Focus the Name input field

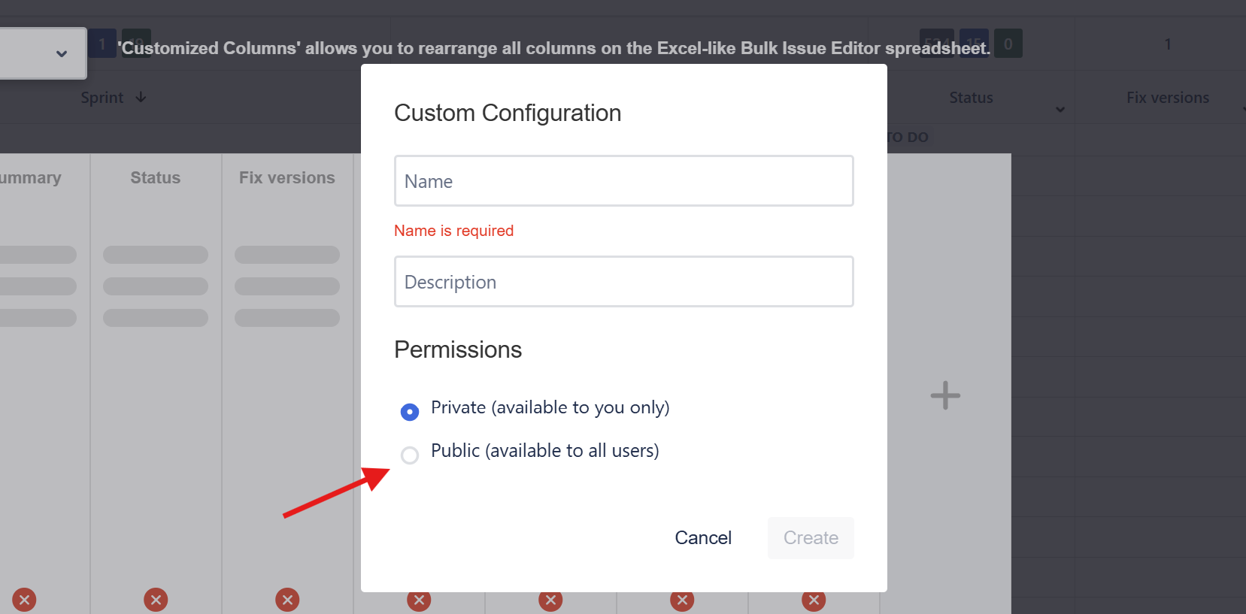tap(623, 181)
